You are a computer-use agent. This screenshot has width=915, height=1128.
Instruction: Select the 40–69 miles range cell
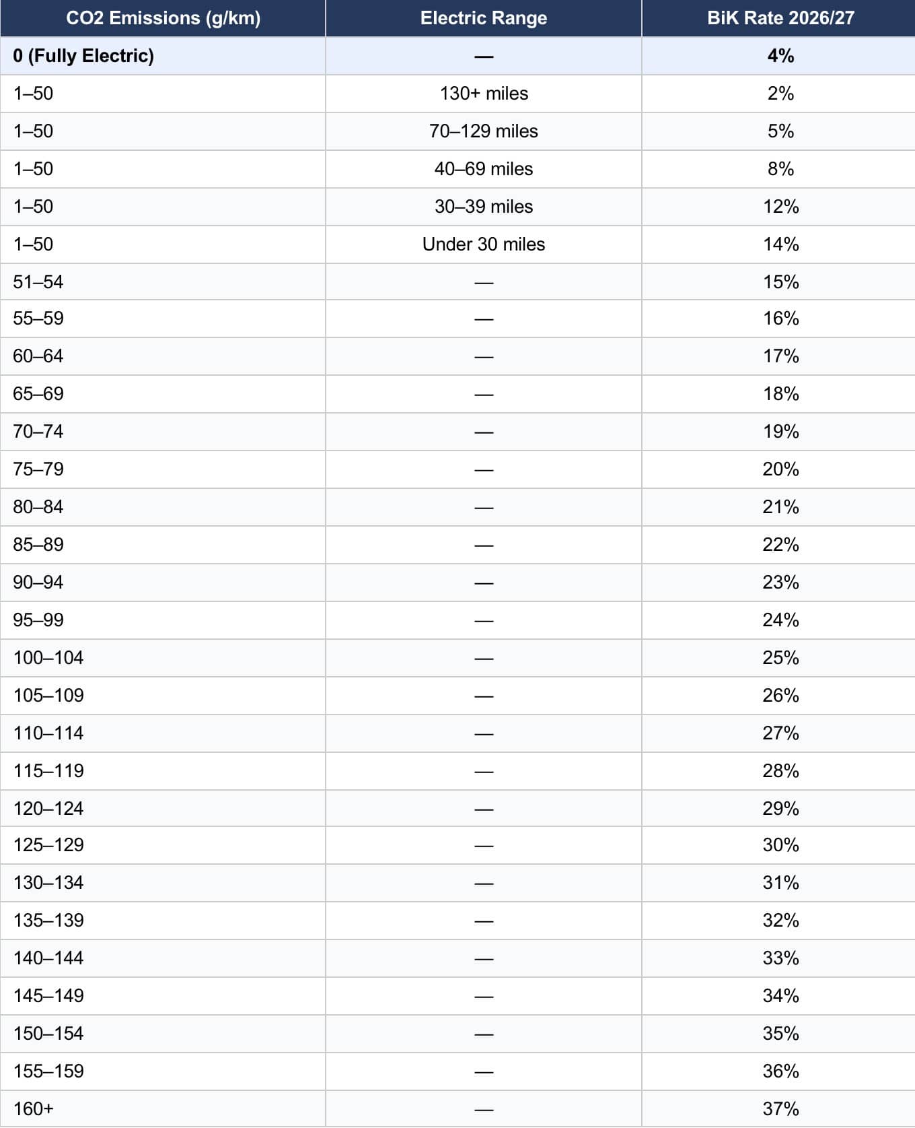click(x=484, y=169)
